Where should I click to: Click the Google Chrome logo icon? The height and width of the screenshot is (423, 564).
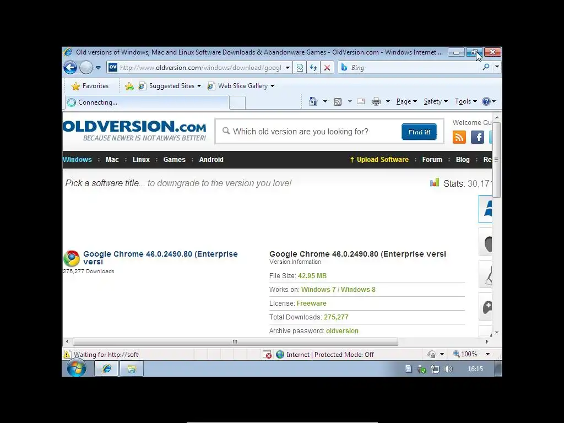click(72, 258)
